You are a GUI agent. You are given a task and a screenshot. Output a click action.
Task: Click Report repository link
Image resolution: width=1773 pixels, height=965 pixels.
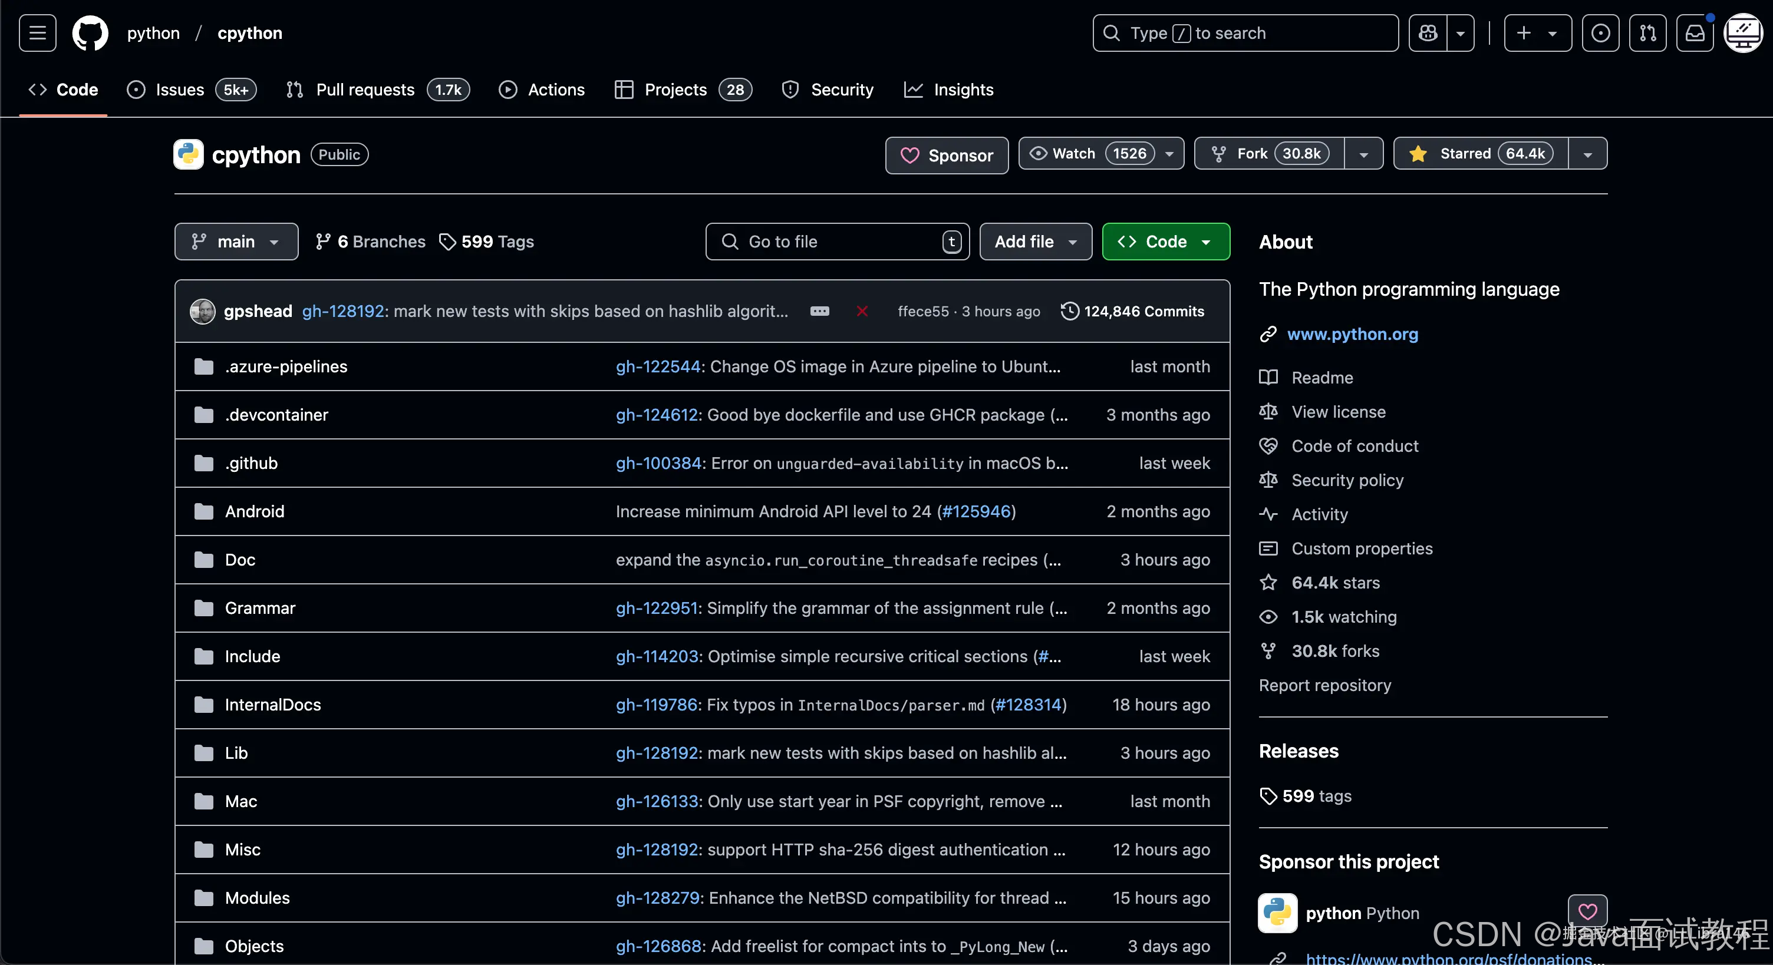point(1325,685)
